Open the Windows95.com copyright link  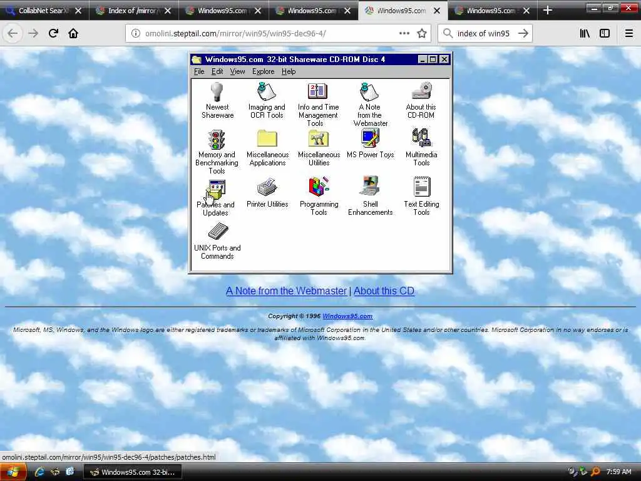pos(347,316)
